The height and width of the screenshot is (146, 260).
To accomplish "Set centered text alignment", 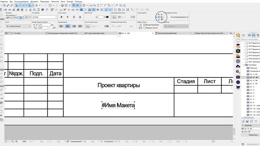I will tap(68, 26).
